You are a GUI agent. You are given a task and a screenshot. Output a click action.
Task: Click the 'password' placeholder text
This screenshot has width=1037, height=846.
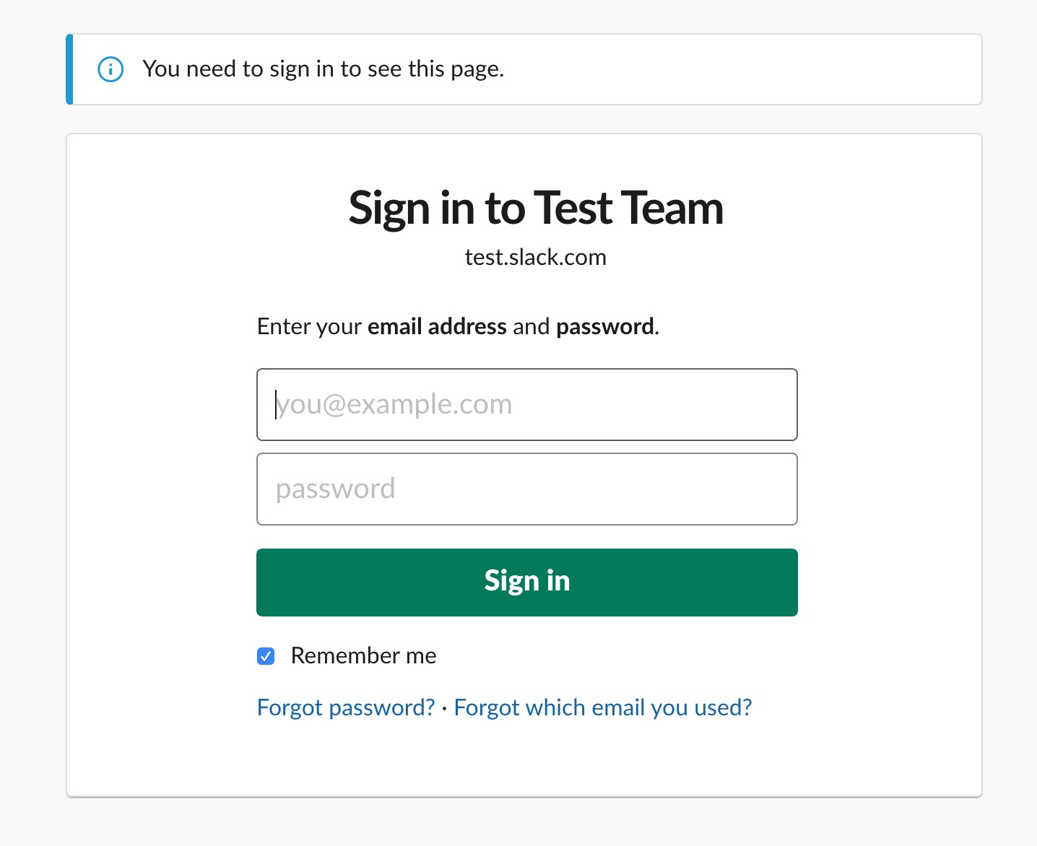pos(335,489)
